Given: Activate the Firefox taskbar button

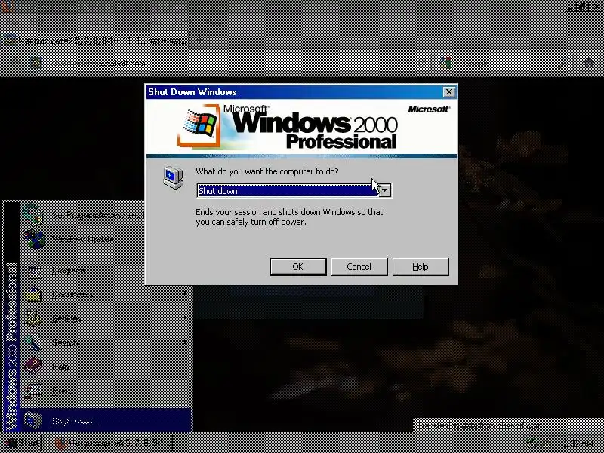Looking at the screenshot, I should (x=112, y=443).
